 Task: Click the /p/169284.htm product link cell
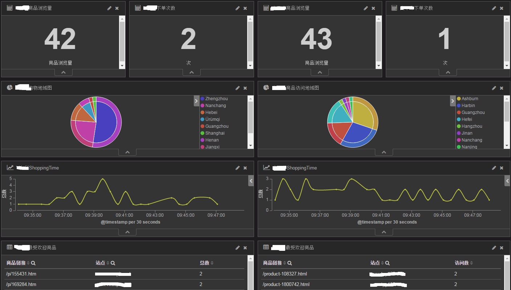tap(21, 285)
